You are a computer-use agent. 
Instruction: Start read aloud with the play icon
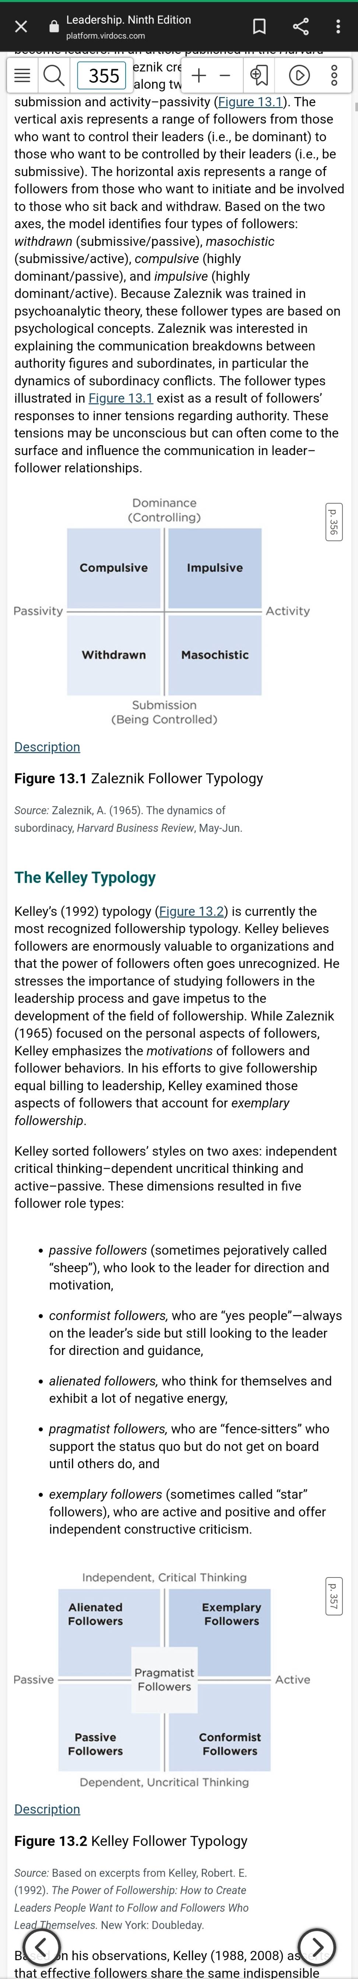(x=299, y=75)
